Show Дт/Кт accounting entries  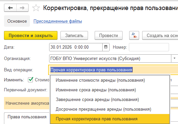tap(134, 35)
